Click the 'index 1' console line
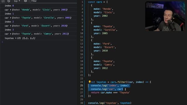Image resolution: width=187 pixels, height=105 pixels. click(9, 14)
